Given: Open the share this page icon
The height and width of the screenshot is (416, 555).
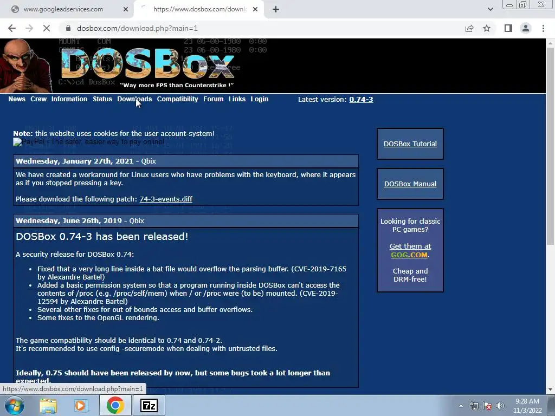Looking at the screenshot, I should pos(469,28).
